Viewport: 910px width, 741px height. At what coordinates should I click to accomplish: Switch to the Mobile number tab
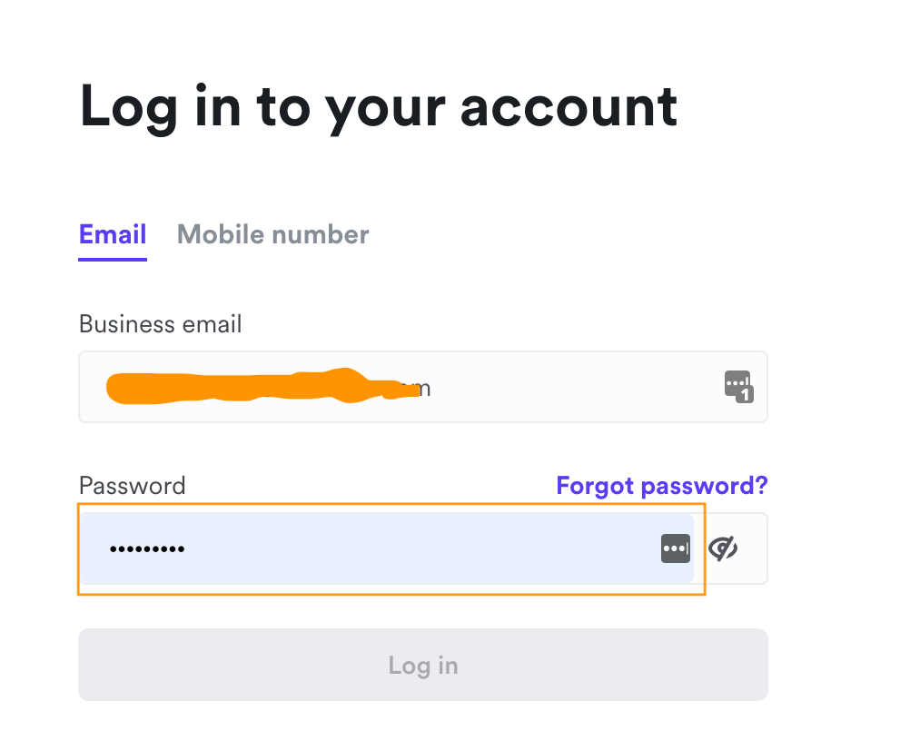coord(272,234)
